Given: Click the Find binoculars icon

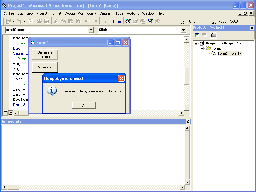Looking at the screenshot, I should [x=78, y=21].
